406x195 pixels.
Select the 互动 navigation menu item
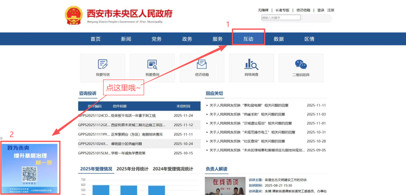click(248, 39)
